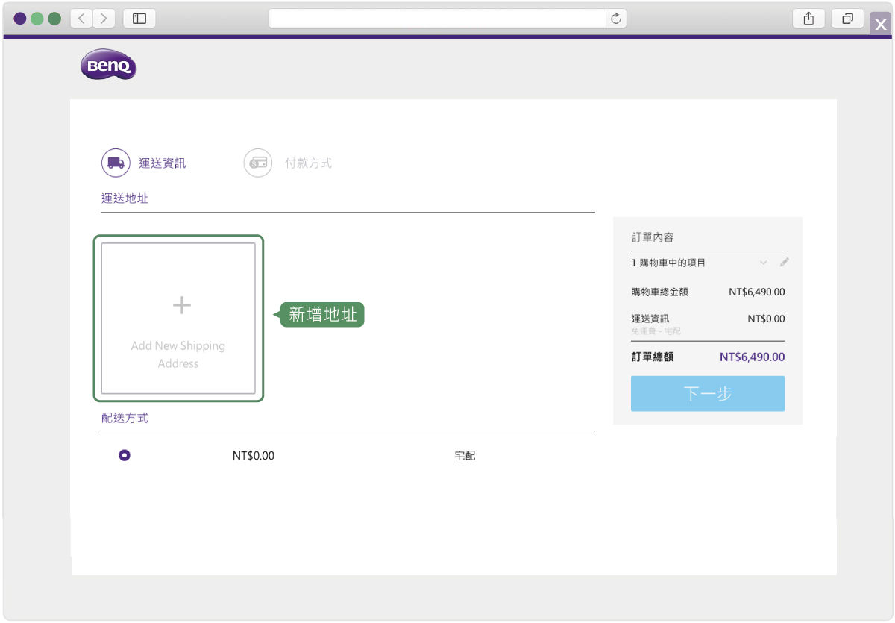895x623 pixels.
Task: Click the pencil icon to edit cart items
Action: (785, 262)
